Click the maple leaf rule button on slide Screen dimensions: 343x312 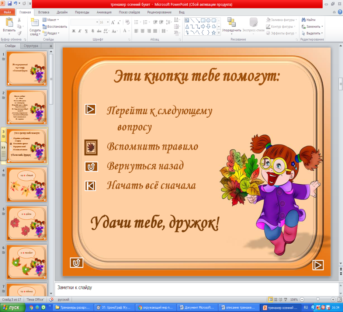pos(91,147)
